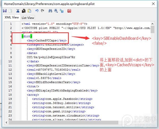Switch to the List View tab
The width and height of the screenshot is (159, 129).
click(28, 18)
